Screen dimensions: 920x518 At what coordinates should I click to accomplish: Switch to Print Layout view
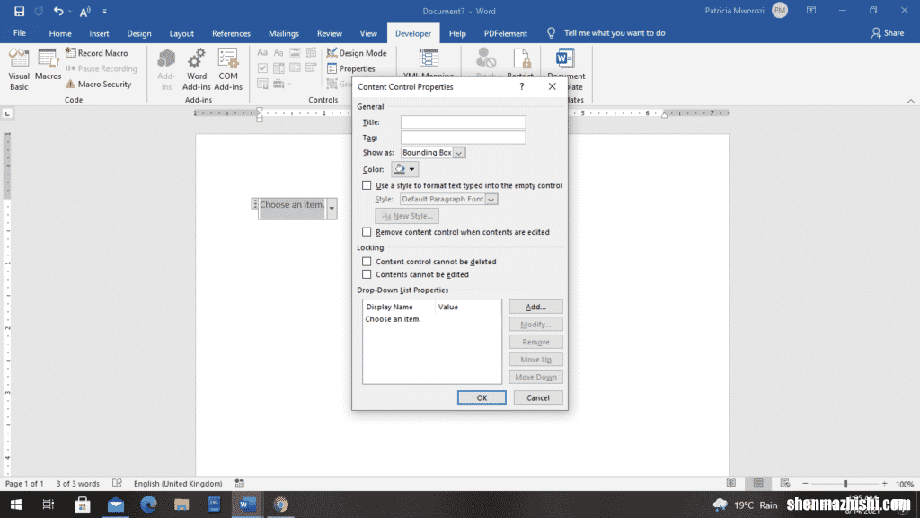758,483
